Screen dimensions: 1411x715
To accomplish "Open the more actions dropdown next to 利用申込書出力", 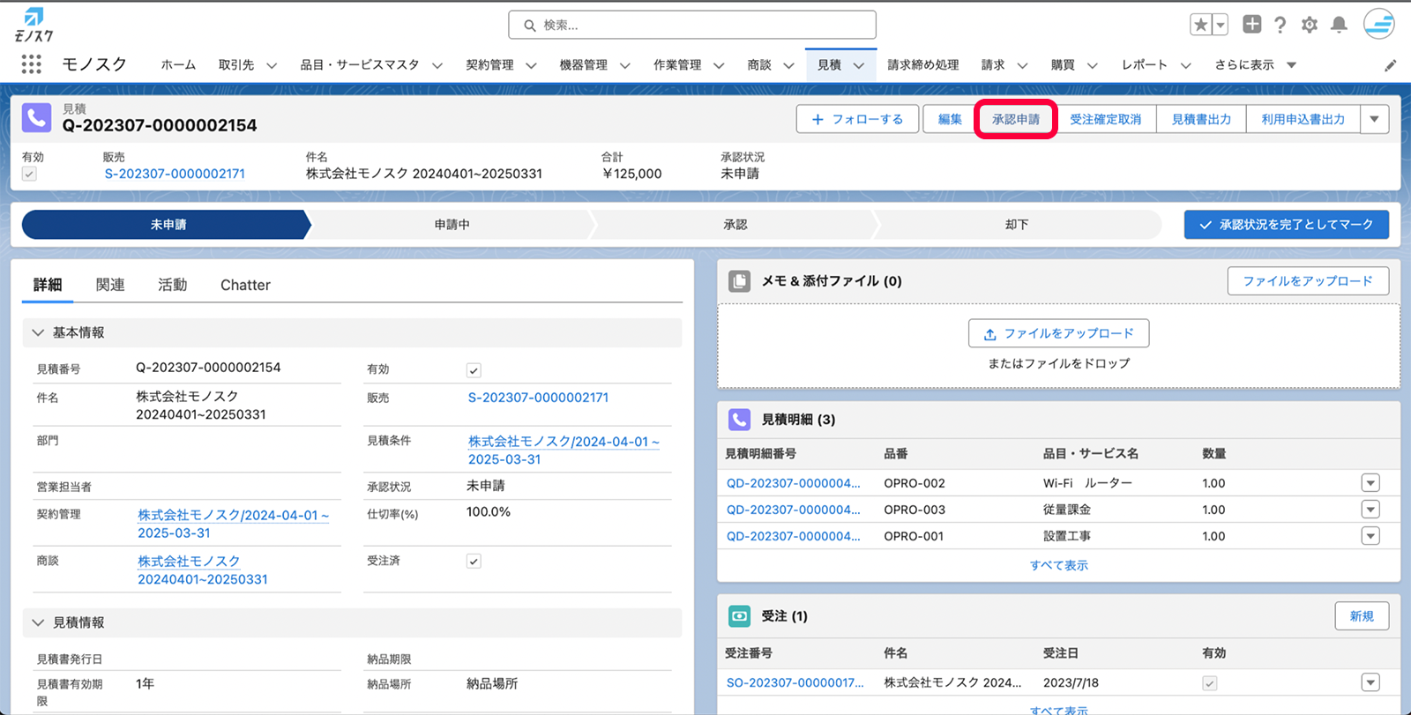I will [1375, 119].
